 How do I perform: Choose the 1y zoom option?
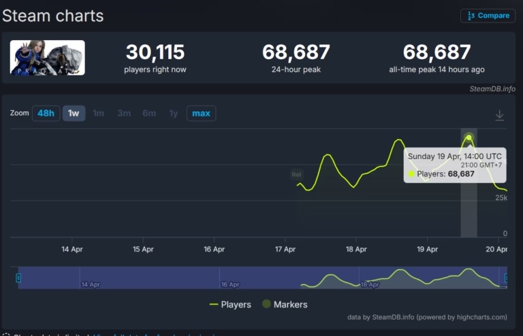(x=173, y=114)
